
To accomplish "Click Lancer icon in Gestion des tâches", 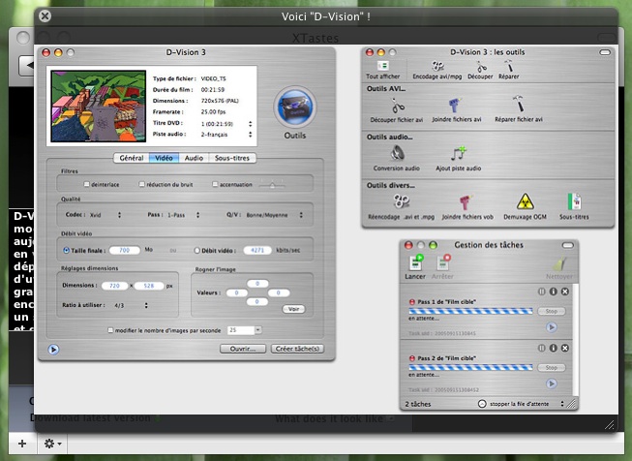I will (415, 262).
